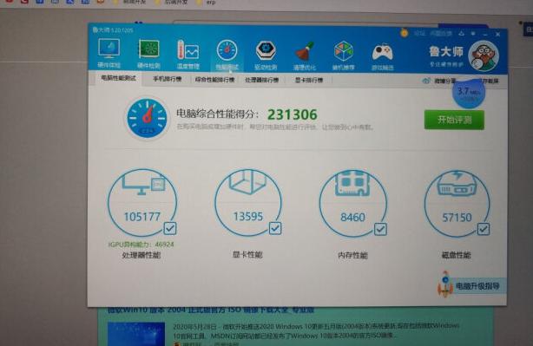
Task: Click the 电脑综合性能得分 heading text
Action: click(x=217, y=114)
